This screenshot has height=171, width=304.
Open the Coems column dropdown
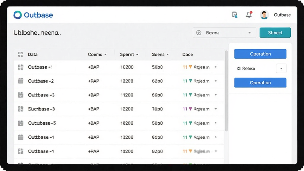pos(97,55)
